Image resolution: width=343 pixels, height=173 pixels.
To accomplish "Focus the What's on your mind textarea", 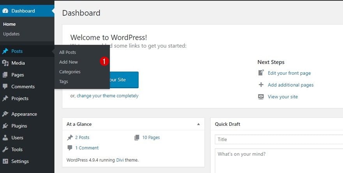I will 279,161.
